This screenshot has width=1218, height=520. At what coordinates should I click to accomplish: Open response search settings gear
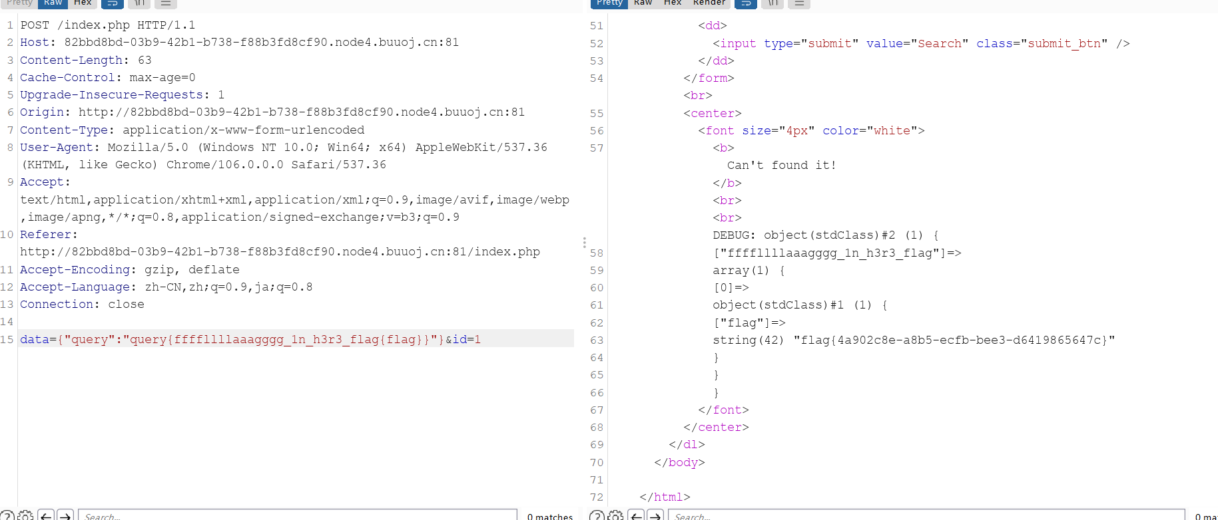pos(616,515)
